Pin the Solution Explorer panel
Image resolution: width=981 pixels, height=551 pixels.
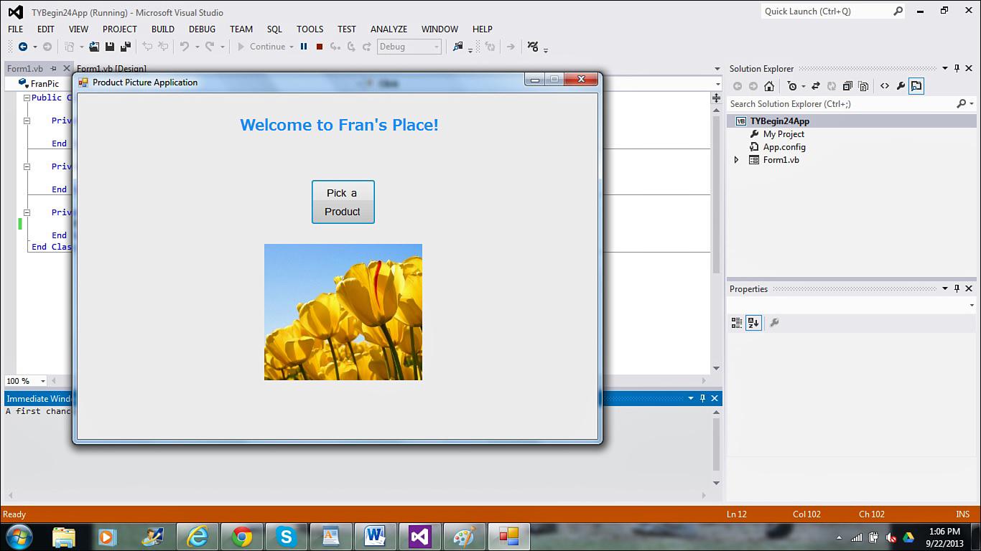coord(957,69)
